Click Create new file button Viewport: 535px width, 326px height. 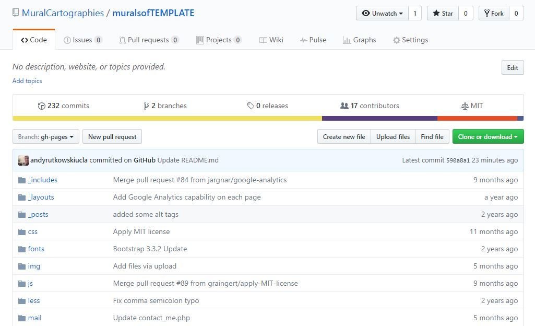(344, 136)
